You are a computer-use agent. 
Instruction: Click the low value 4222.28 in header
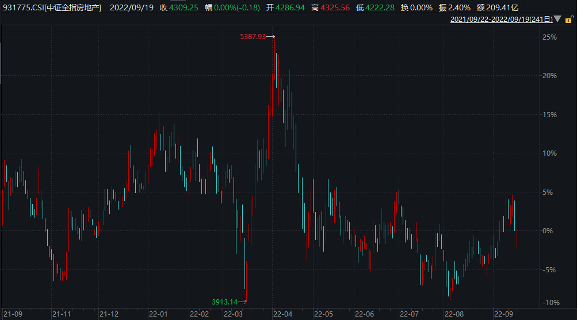[x=380, y=7]
